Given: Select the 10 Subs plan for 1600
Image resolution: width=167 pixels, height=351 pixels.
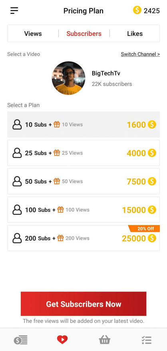Looking at the screenshot, I should (83, 124).
